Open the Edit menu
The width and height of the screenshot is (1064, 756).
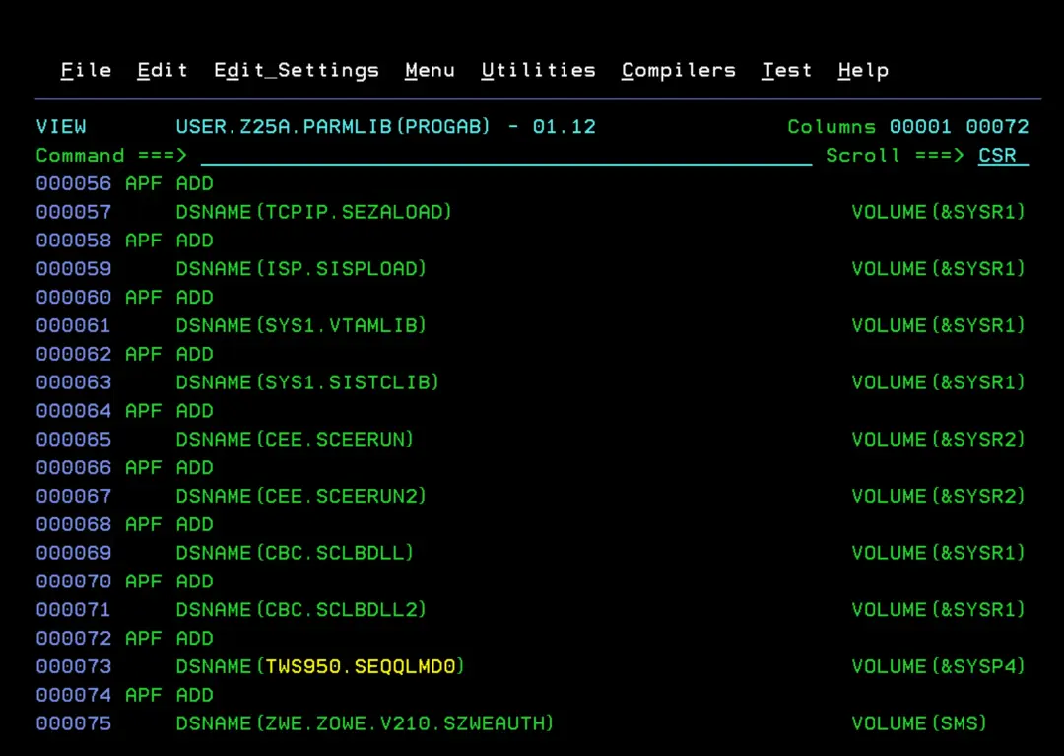pyautogui.click(x=163, y=70)
